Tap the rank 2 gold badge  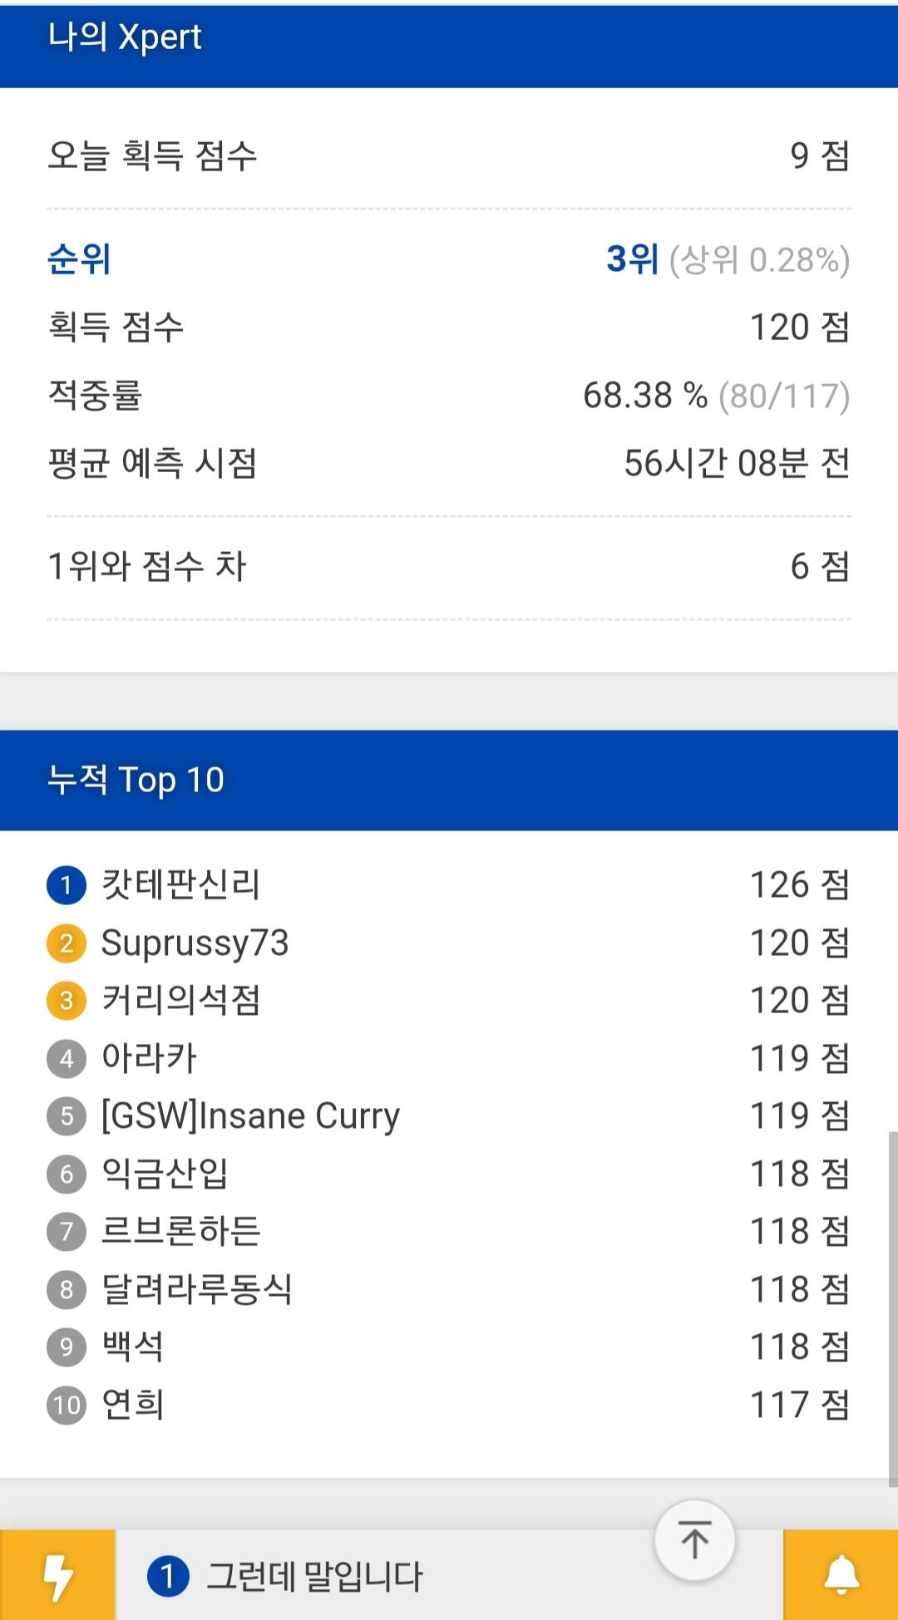point(67,943)
